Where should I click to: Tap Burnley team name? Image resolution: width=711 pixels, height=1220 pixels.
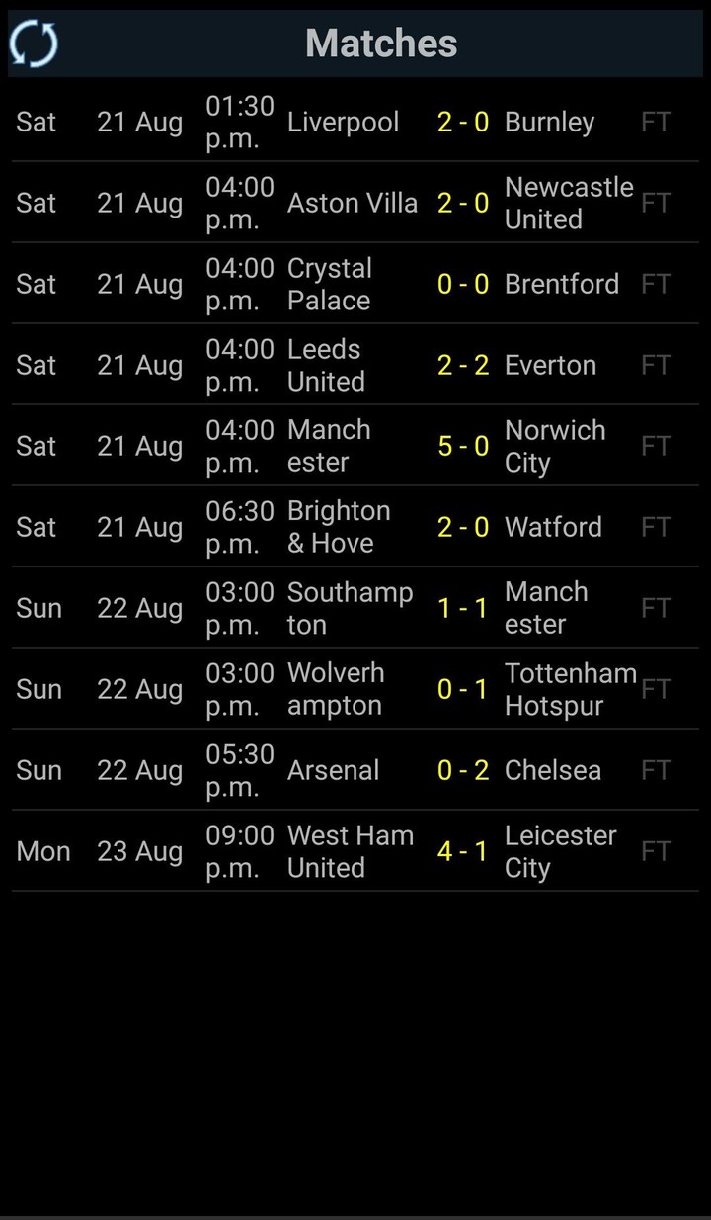[549, 122]
